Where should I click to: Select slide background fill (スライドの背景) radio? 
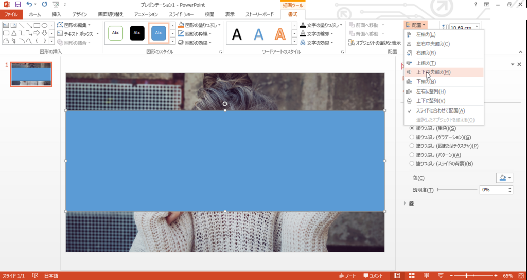coord(412,164)
